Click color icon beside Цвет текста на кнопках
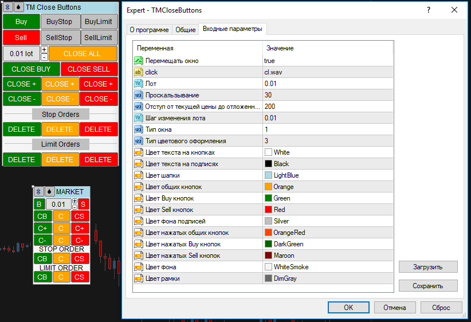This screenshot has width=471, height=322. 138,152
